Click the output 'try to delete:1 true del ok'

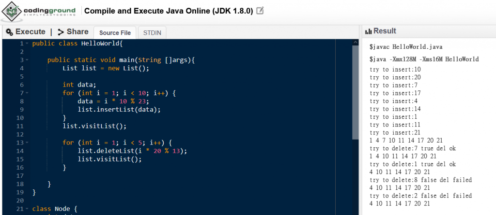[x=413, y=164]
